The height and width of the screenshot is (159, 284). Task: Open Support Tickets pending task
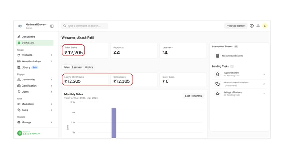pyautogui.click(x=239, y=74)
